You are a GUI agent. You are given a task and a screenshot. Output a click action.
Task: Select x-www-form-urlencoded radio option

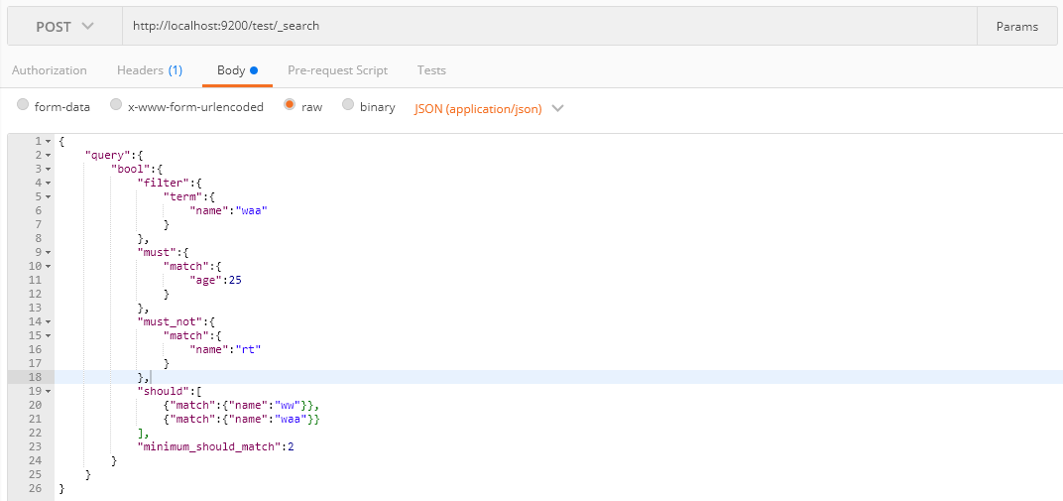coord(116,105)
